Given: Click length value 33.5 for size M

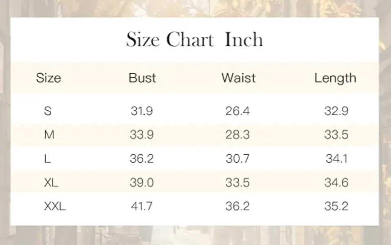Looking at the screenshot, I should coord(336,135).
